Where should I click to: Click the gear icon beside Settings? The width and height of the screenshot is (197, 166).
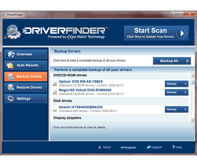[11, 98]
